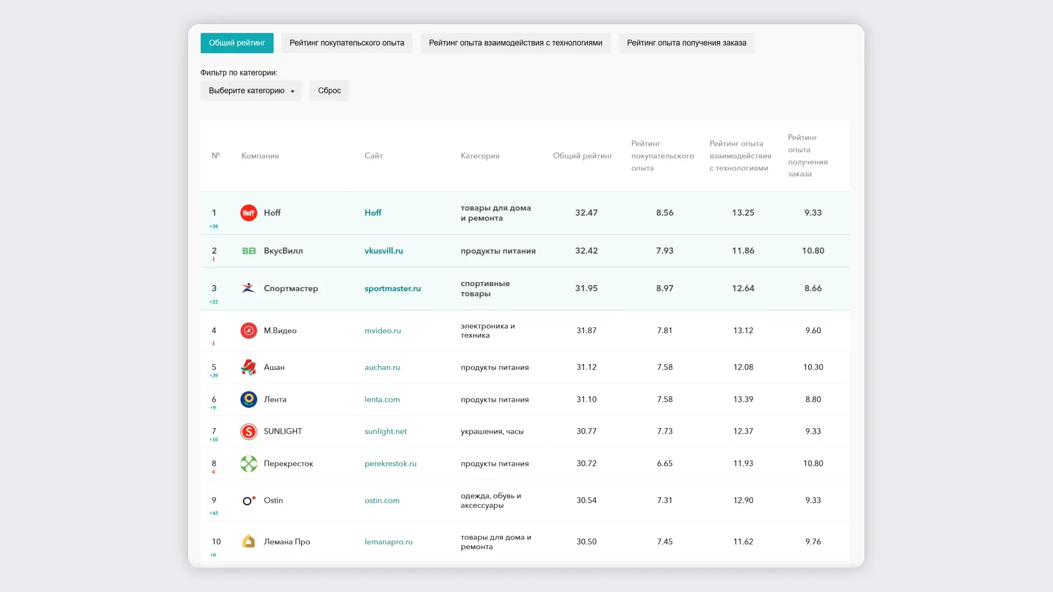This screenshot has width=1053, height=592.
Task: Select the company name Спортмастер
Action: tap(291, 288)
